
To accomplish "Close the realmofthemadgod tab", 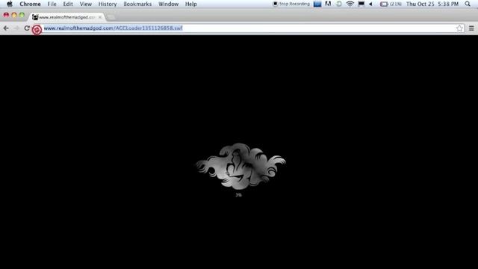I will 100,17.
